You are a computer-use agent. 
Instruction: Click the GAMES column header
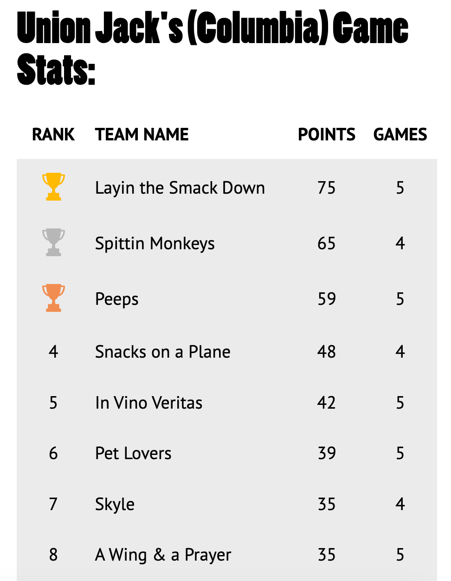click(400, 134)
